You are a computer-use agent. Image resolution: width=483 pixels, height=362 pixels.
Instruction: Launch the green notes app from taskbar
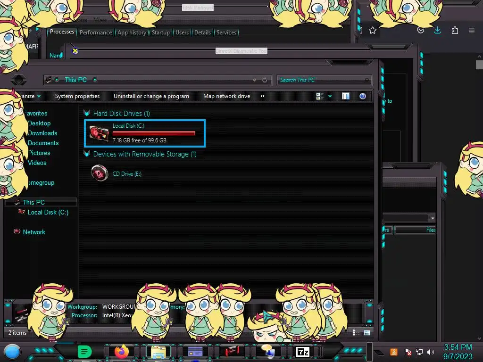click(x=85, y=352)
